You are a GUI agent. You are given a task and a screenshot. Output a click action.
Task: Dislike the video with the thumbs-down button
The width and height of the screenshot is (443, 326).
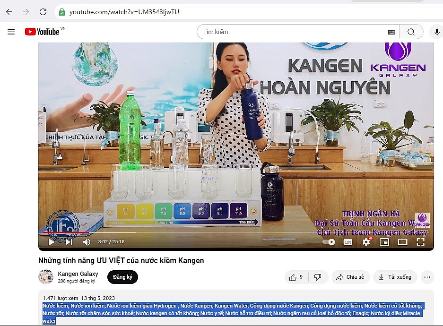[x=318, y=277]
